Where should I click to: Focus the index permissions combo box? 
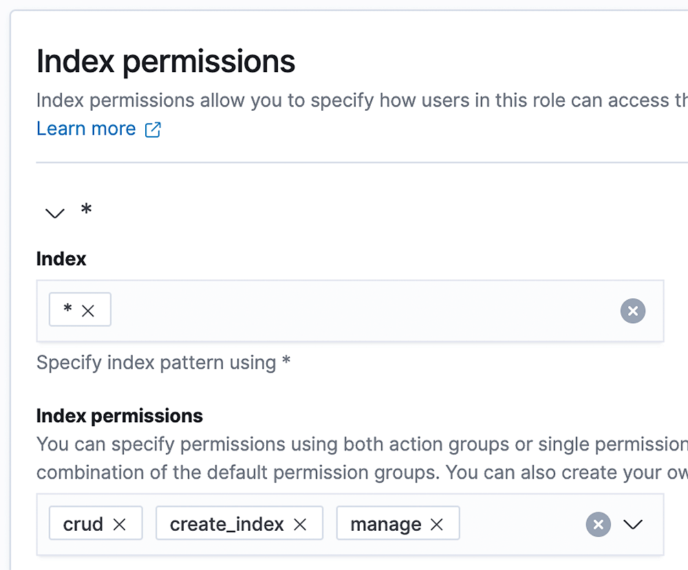[x=519, y=525]
